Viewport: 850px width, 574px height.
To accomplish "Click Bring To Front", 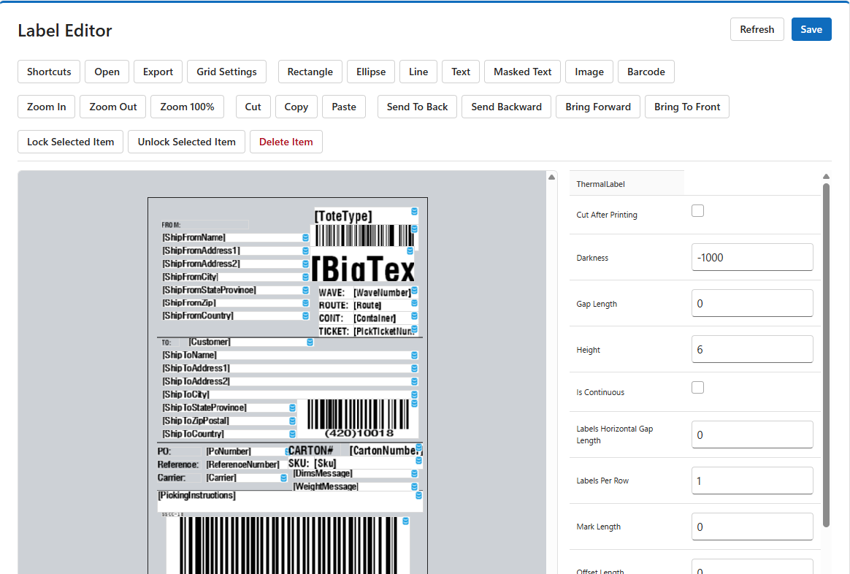I will coord(687,107).
